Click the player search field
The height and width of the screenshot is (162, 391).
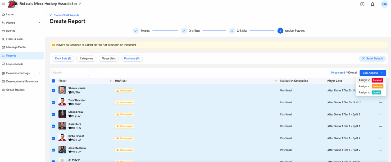(x=70, y=73)
